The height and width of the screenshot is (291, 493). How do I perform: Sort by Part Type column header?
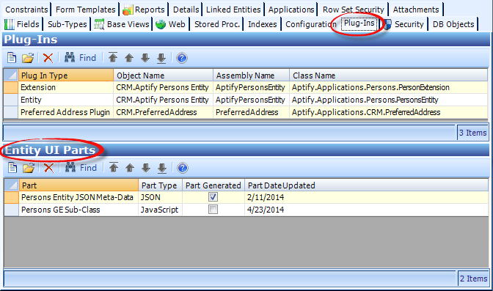[x=161, y=185]
